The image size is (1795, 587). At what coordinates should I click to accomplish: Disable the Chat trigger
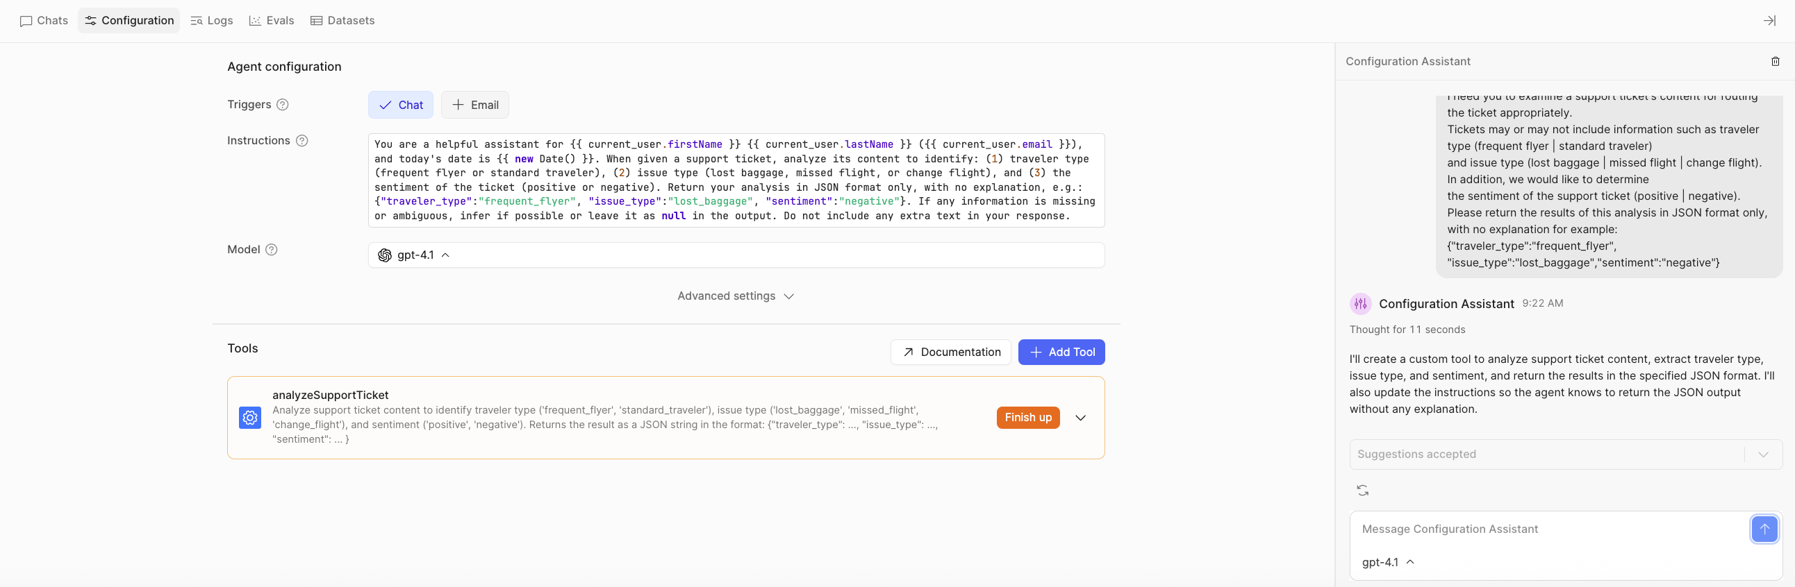click(x=401, y=105)
